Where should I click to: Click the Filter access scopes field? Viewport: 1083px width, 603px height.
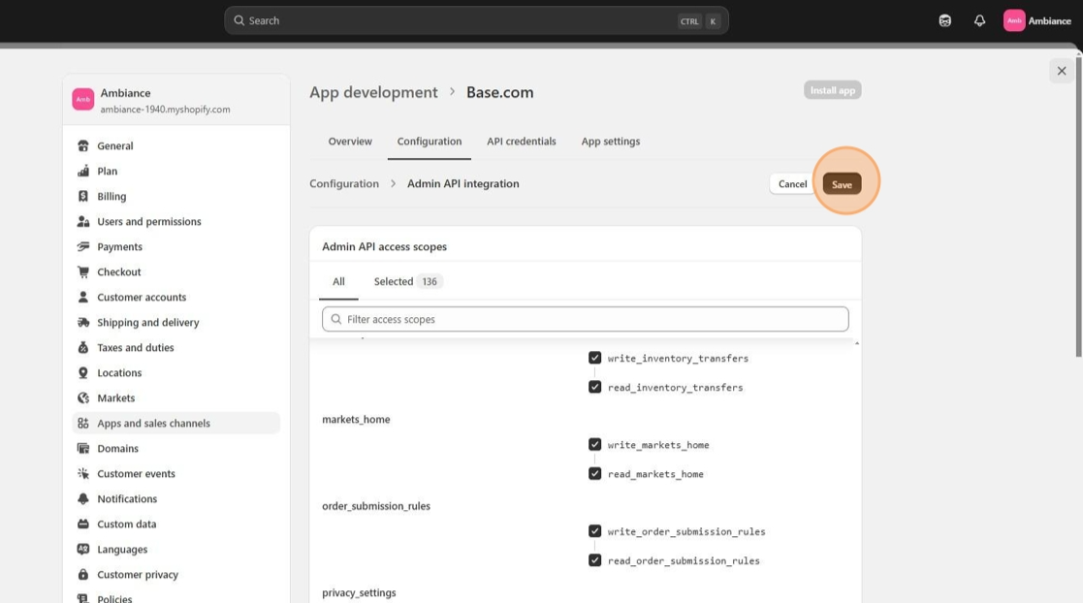point(586,319)
